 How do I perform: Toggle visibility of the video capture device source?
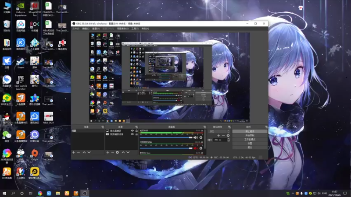coord(132,134)
